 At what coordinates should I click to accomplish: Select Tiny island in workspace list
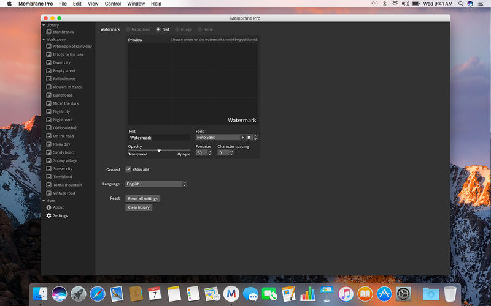(x=63, y=177)
